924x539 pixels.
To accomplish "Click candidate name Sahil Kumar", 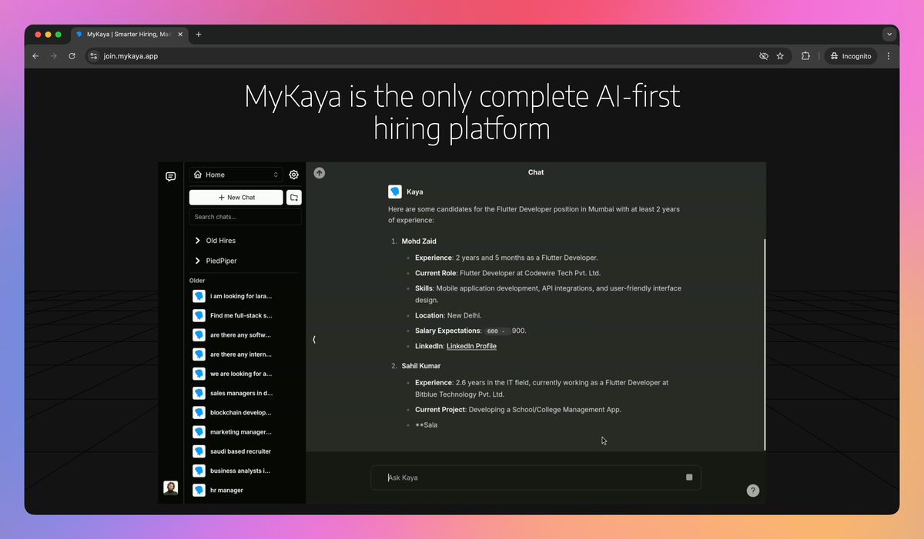I will 421,366.
